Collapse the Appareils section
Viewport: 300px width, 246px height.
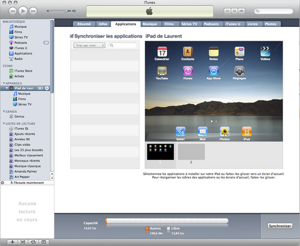(4, 83)
